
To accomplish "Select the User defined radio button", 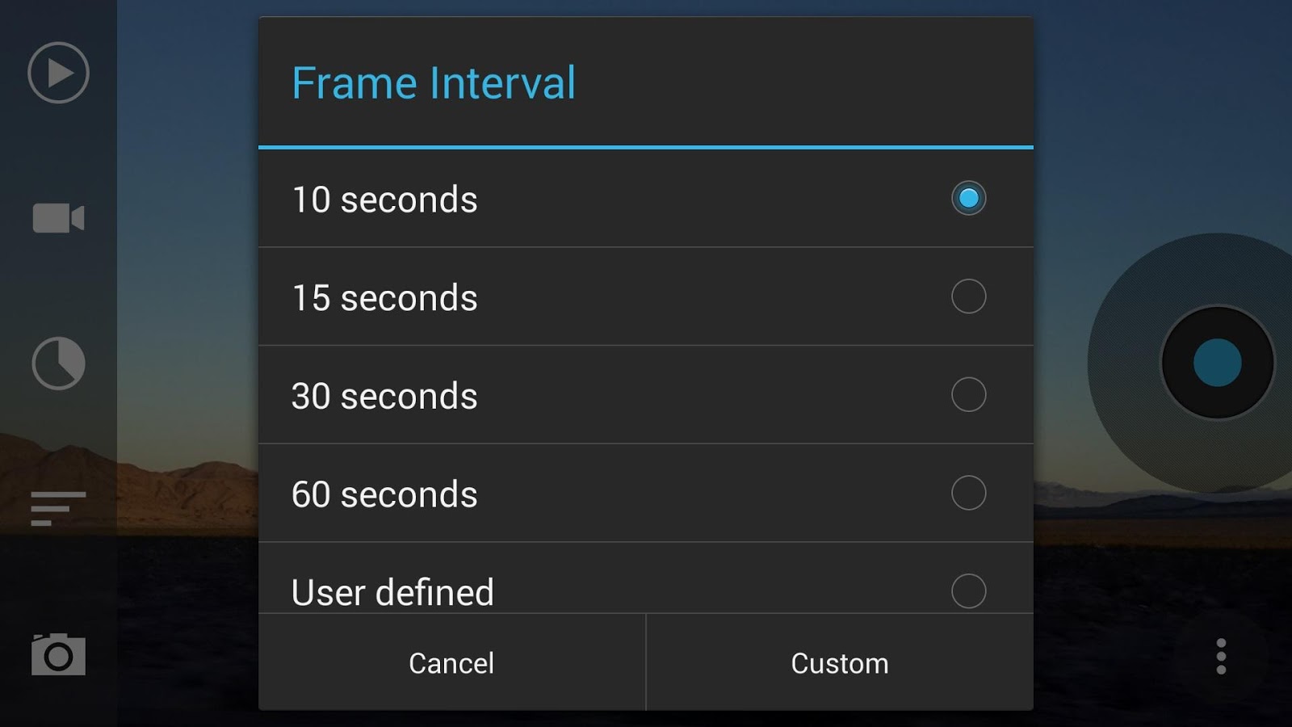I will tap(969, 592).
